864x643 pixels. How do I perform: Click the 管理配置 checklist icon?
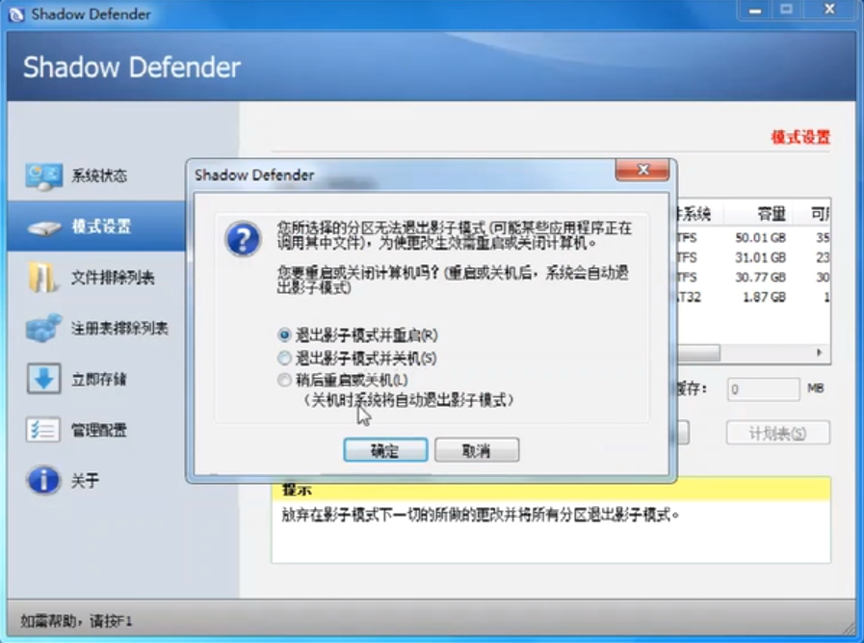point(43,430)
